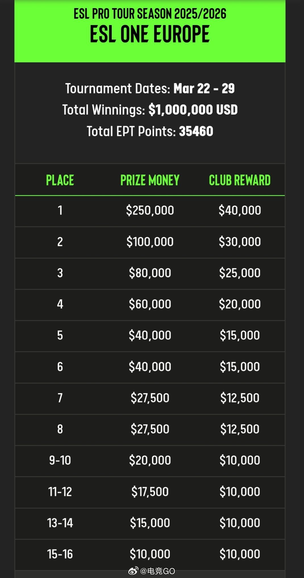Click the ESL ONE EUROPE title
The height and width of the screenshot is (578, 304).
tap(150, 34)
